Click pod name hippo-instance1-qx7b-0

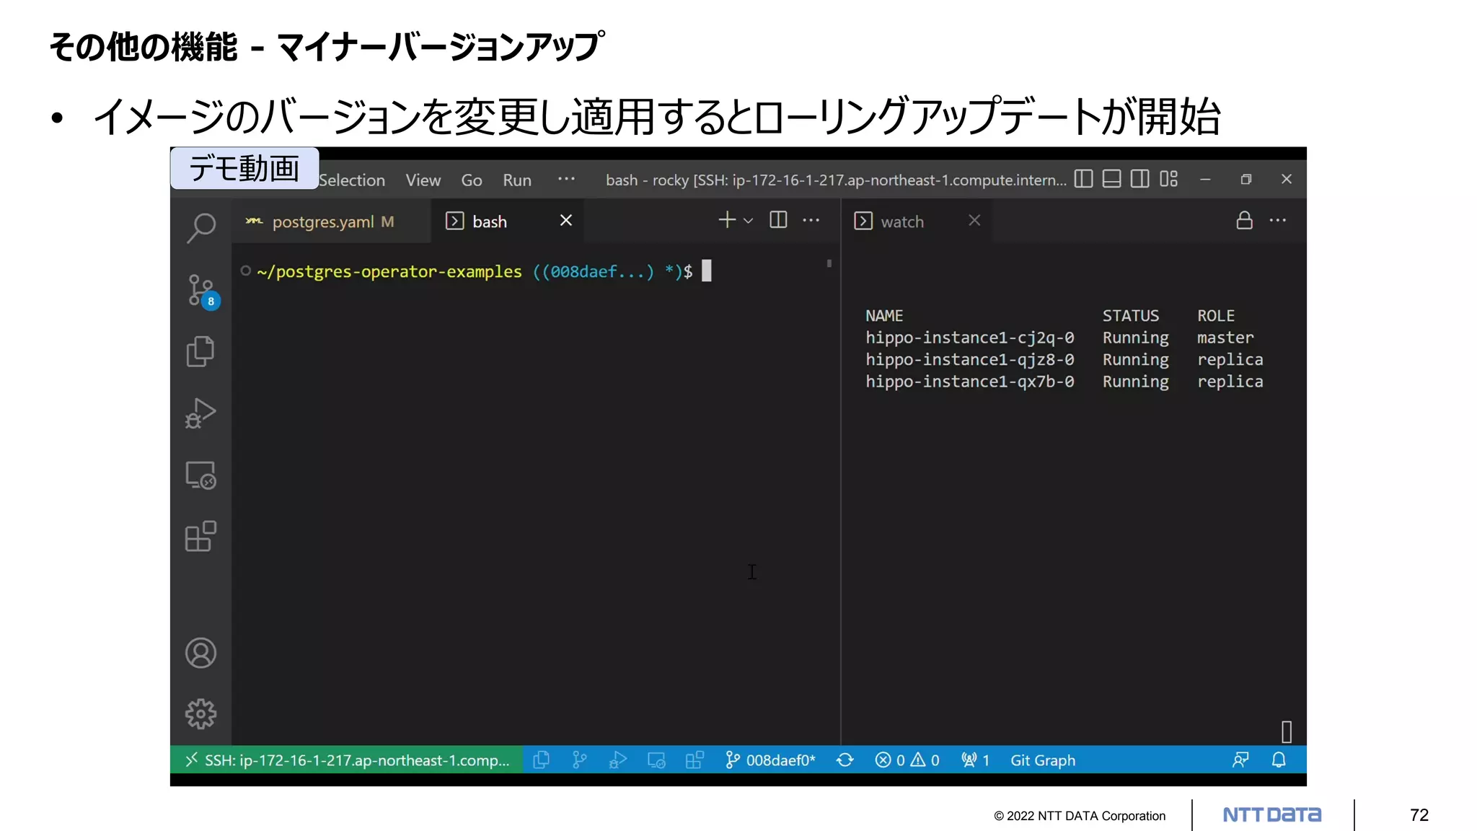coord(970,382)
